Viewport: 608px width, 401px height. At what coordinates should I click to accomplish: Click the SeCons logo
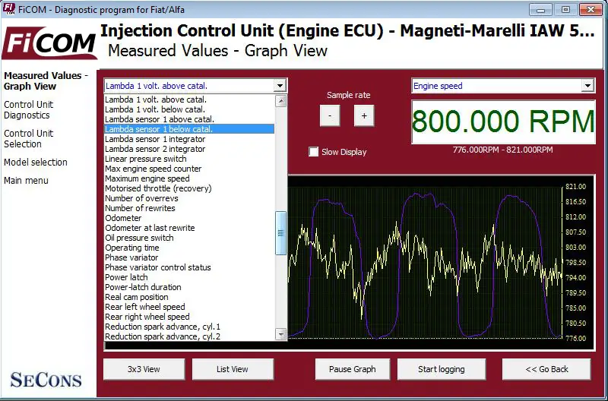46,380
